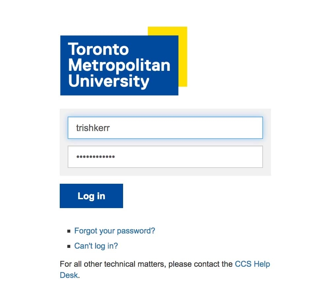This screenshot has width=330, height=298.
Task: Click the "trishkerr" text in the username box
Action: (x=93, y=128)
